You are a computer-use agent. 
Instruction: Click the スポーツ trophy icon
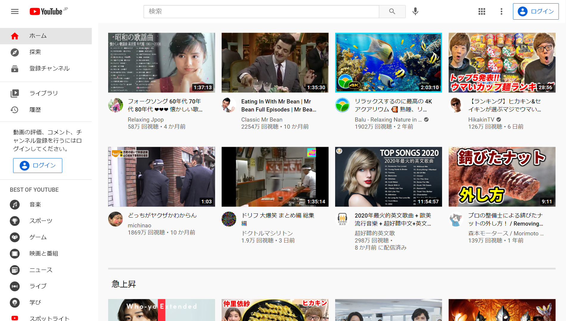pos(15,221)
